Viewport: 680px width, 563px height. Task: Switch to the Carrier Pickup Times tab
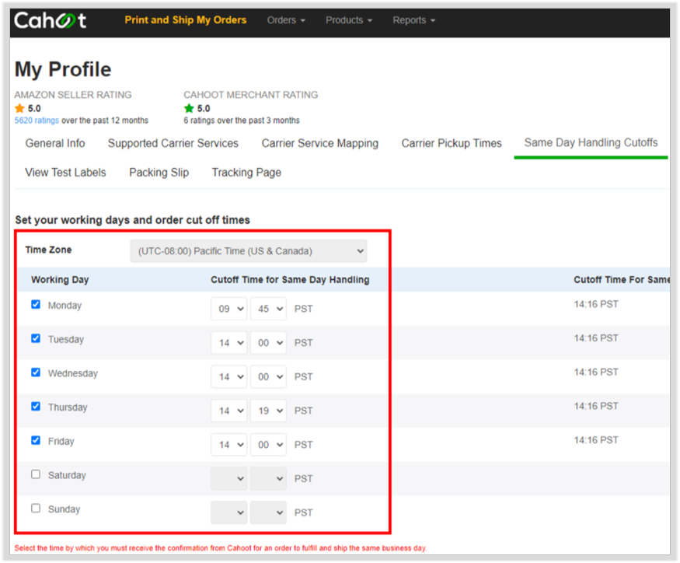[452, 143]
